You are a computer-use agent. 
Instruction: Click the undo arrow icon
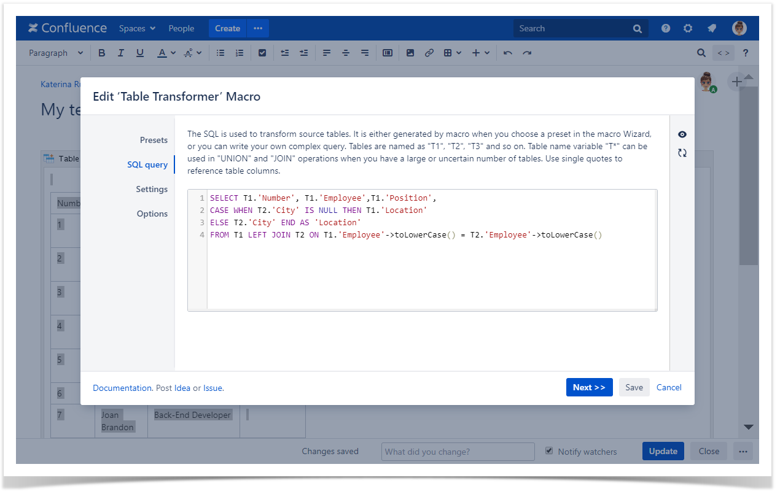tap(508, 53)
